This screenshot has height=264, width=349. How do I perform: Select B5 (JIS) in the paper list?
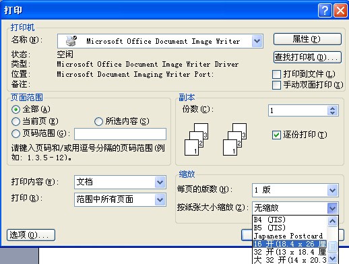(290, 228)
